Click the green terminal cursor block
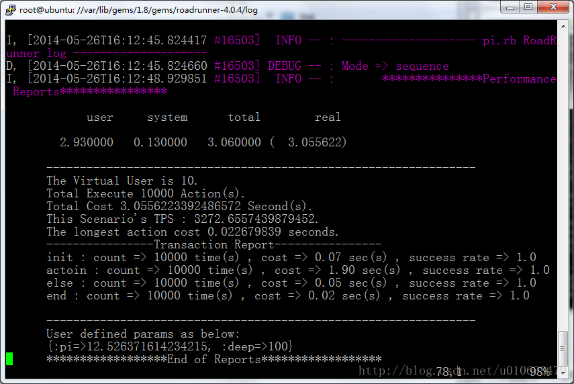The width and height of the screenshot is (574, 384). 9,358
